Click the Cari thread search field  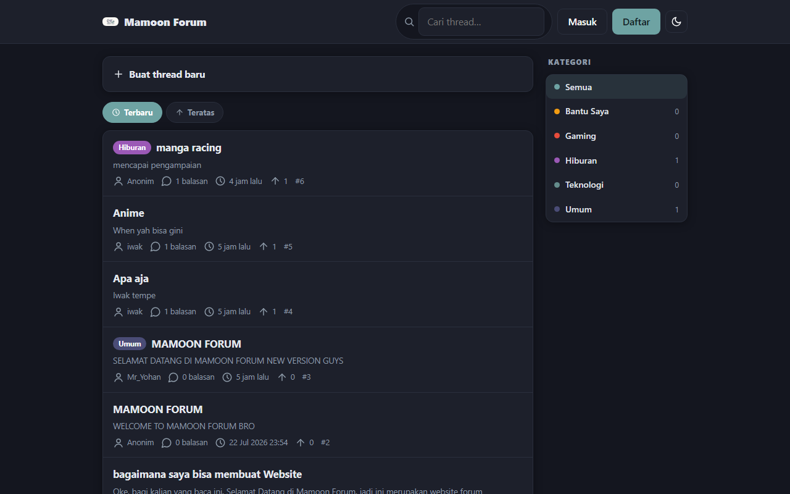pyautogui.click(x=481, y=22)
